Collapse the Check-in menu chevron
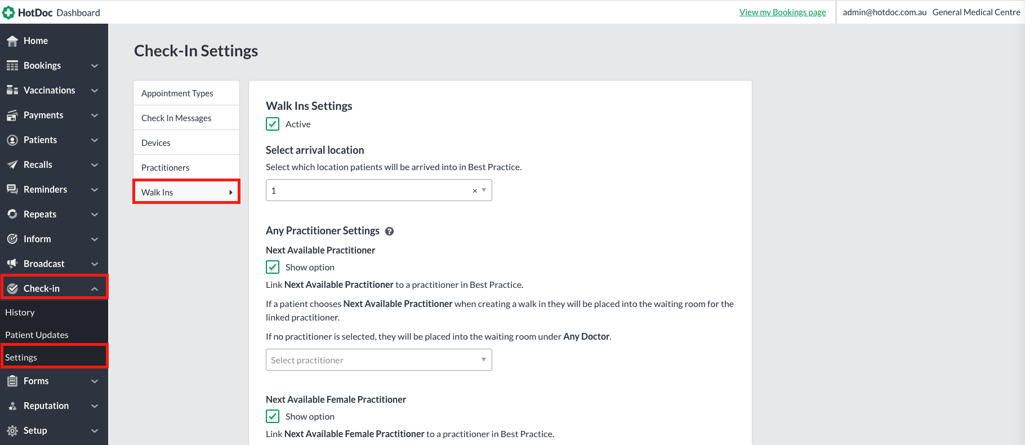The width and height of the screenshot is (1025, 445). click(x=95, y=289)
